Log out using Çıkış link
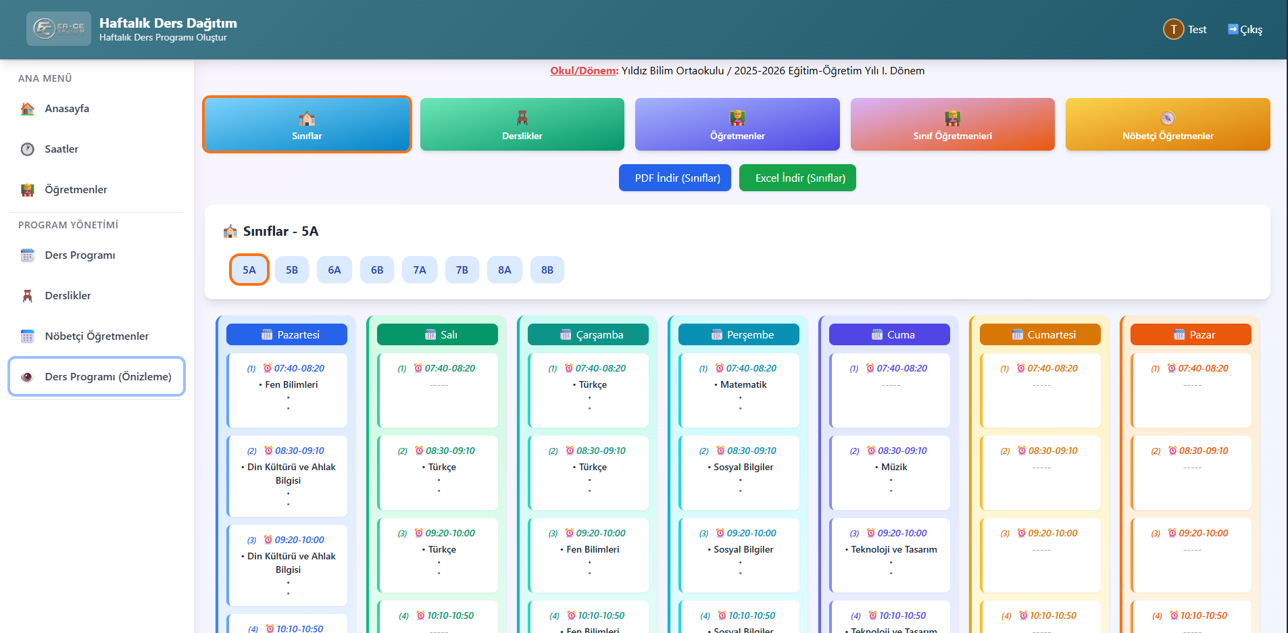This screenshot has height=633, width=1288. 1245,29
